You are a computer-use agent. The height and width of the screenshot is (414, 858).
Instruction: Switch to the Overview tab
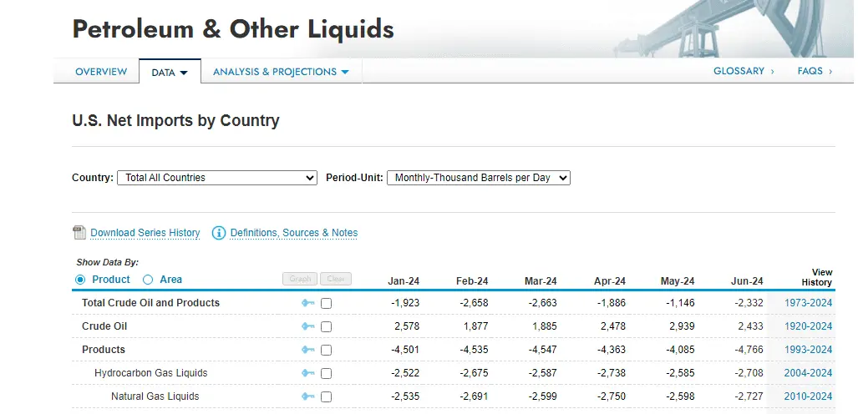tap(101, 72)
